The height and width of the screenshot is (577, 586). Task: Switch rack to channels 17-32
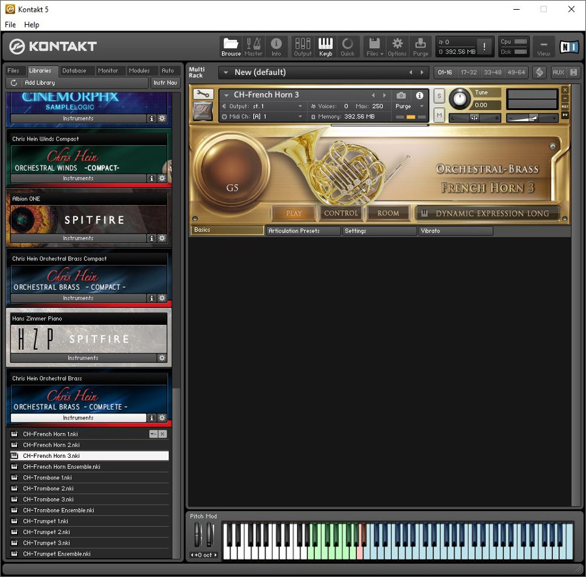click(x=469, y=72)
